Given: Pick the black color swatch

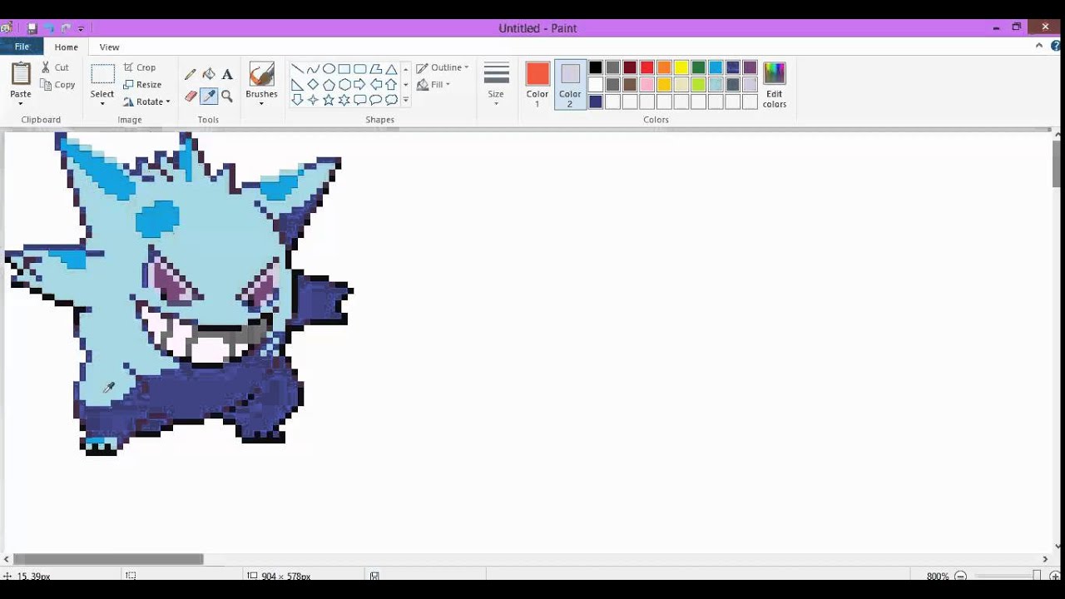Looking at the screenshot, I should pyautogui.click(x=596, y=67).
